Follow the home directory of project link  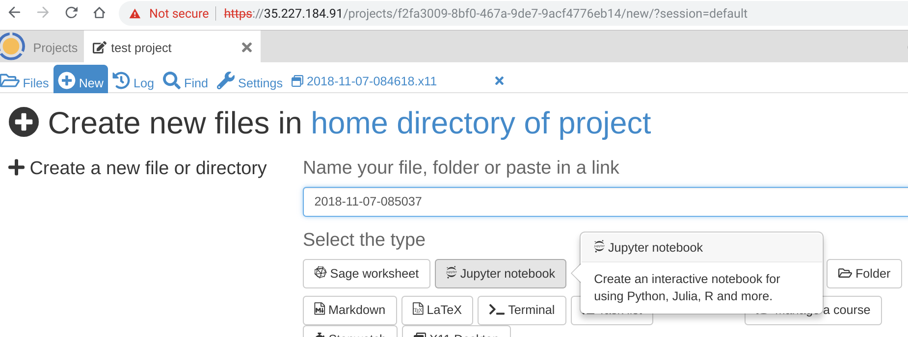coord(481,123)
